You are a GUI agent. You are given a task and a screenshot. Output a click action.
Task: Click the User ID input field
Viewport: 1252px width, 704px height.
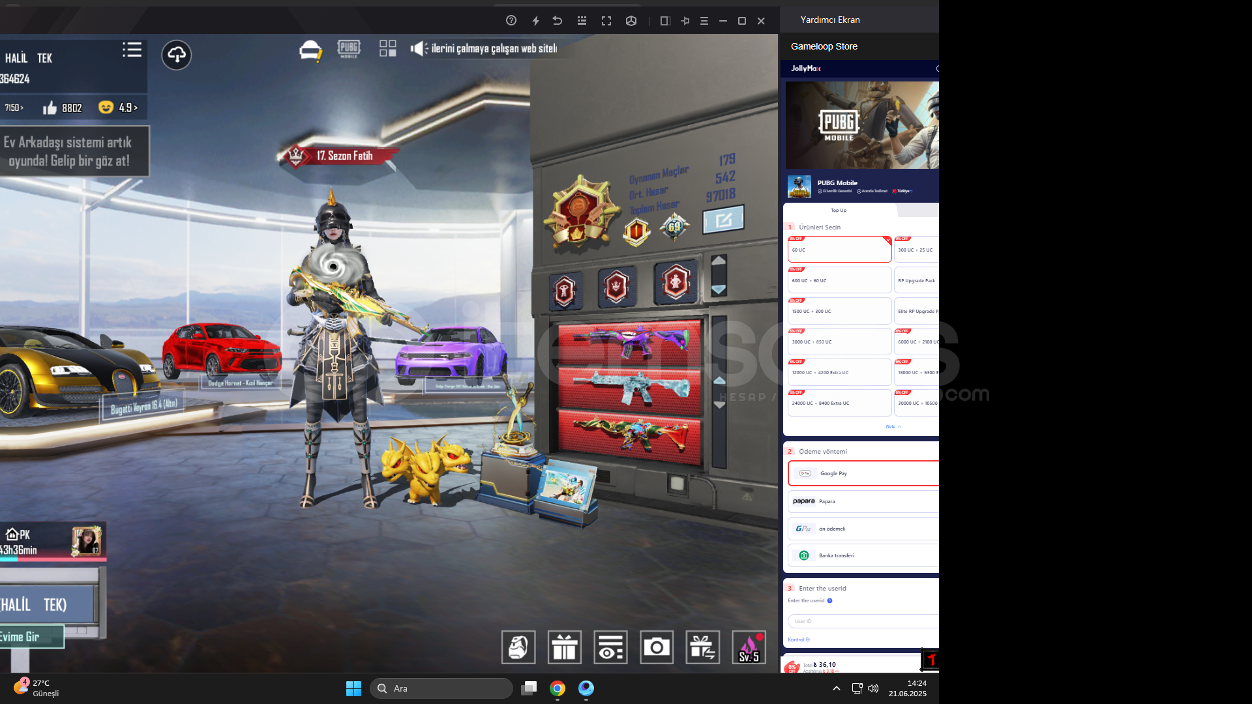tap(863, 621)
